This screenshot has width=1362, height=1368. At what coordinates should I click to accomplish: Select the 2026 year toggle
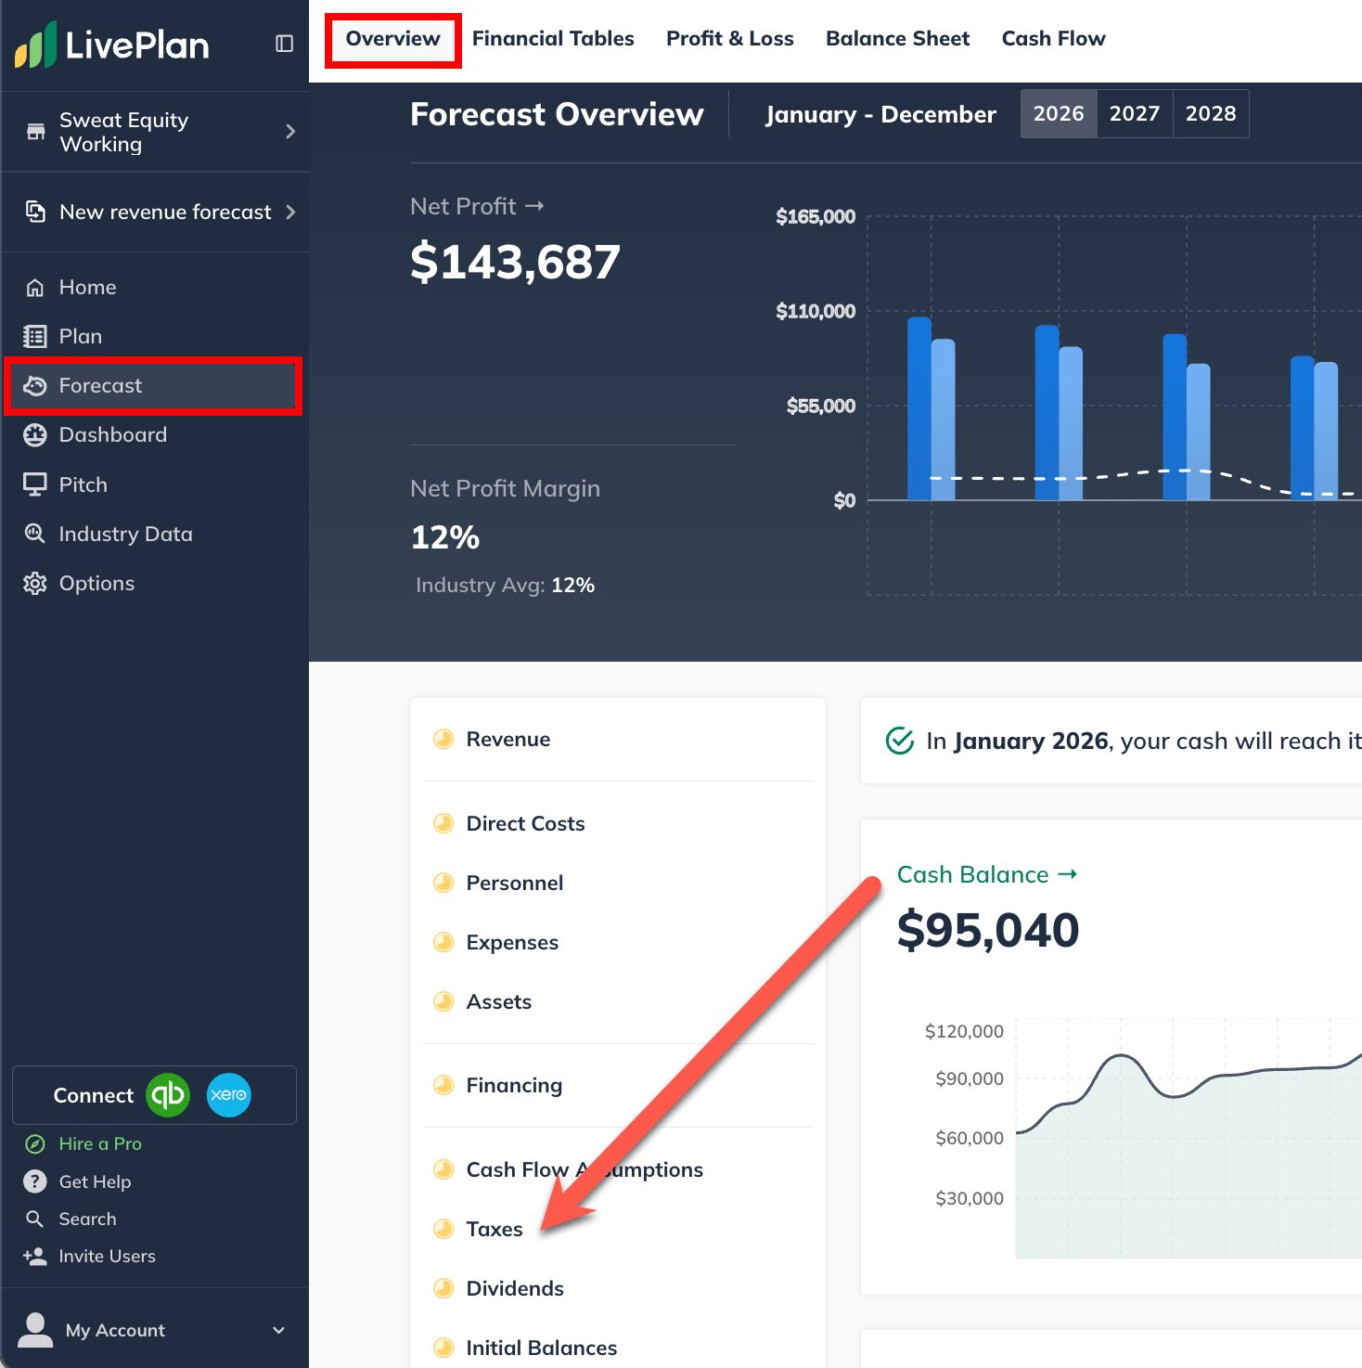(x=1058, y=113)
